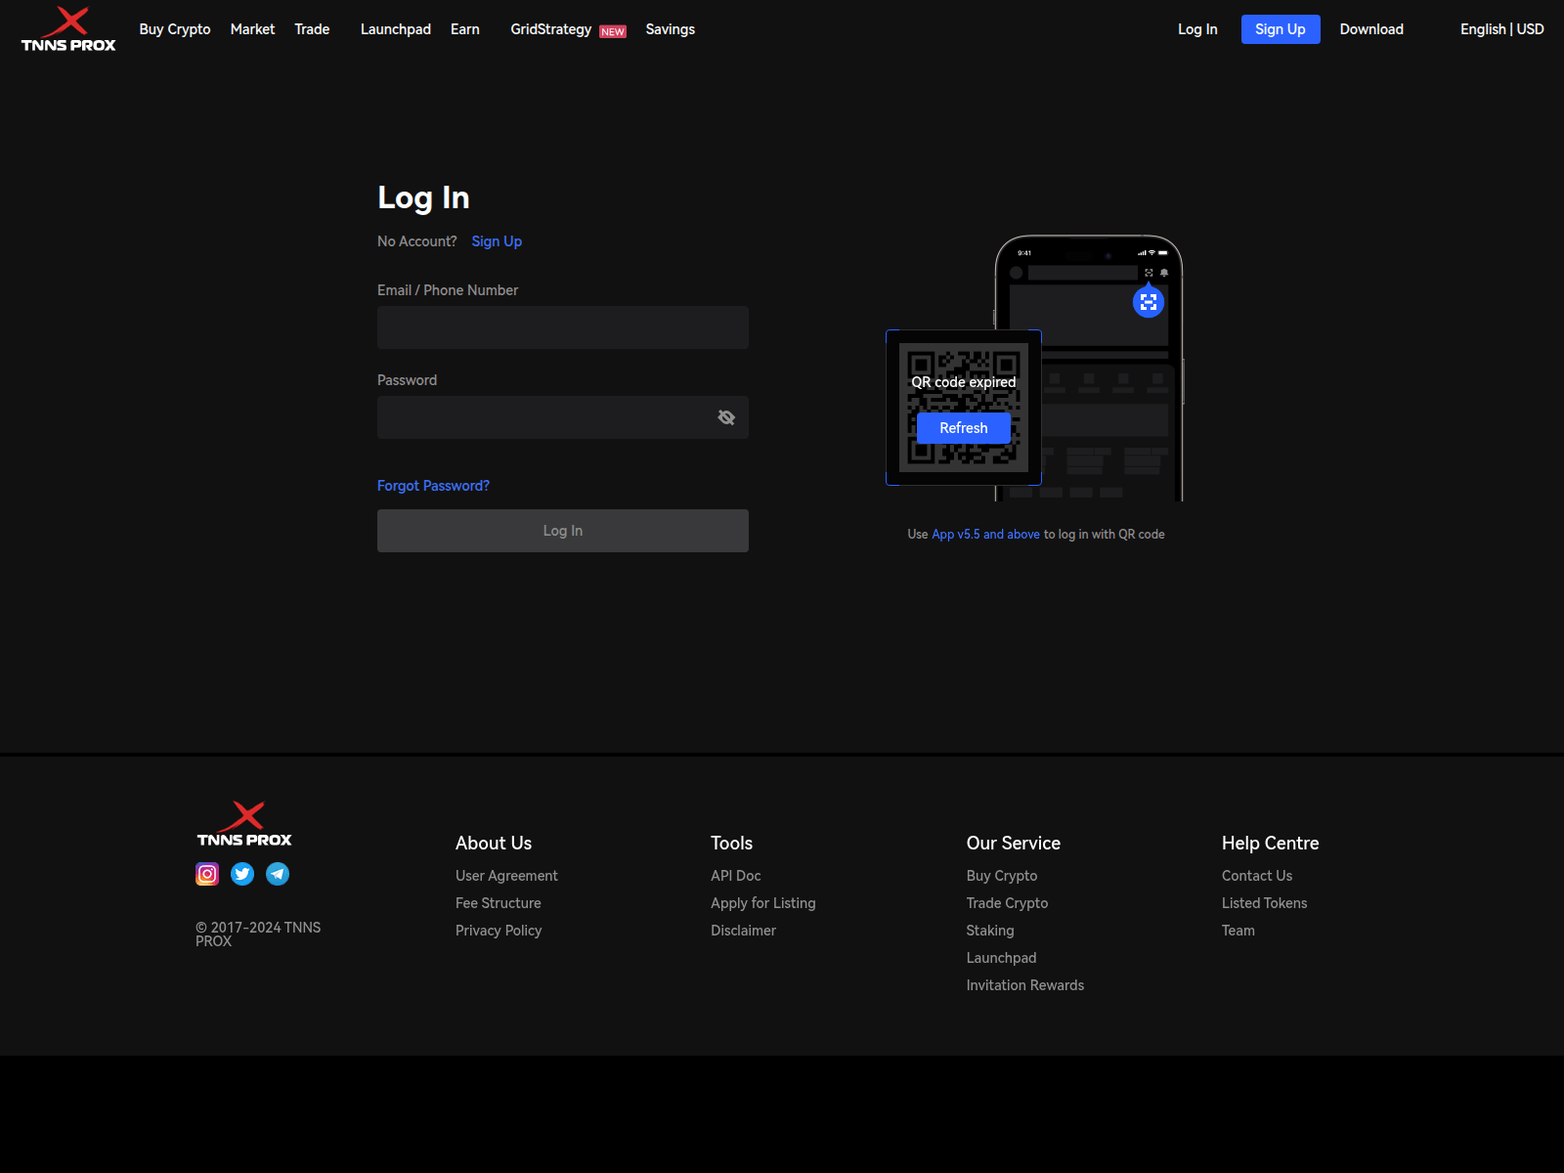Go to Launchpad in the top navigation
Screen dimensions: 1564x1173
click(396, 29)
